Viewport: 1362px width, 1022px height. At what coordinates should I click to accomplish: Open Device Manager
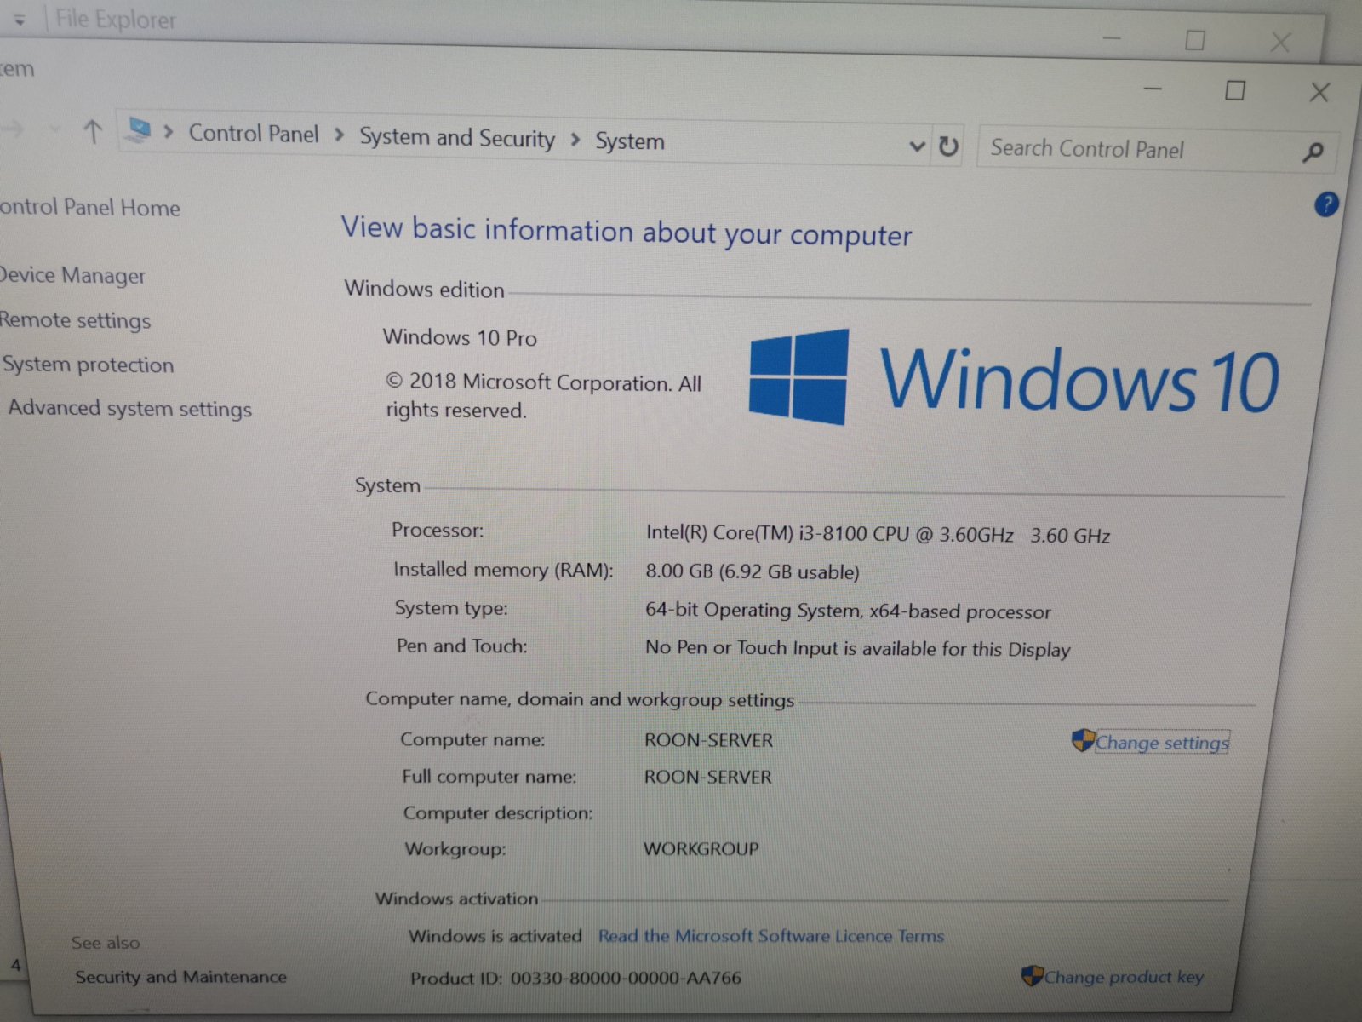(72, 275)
